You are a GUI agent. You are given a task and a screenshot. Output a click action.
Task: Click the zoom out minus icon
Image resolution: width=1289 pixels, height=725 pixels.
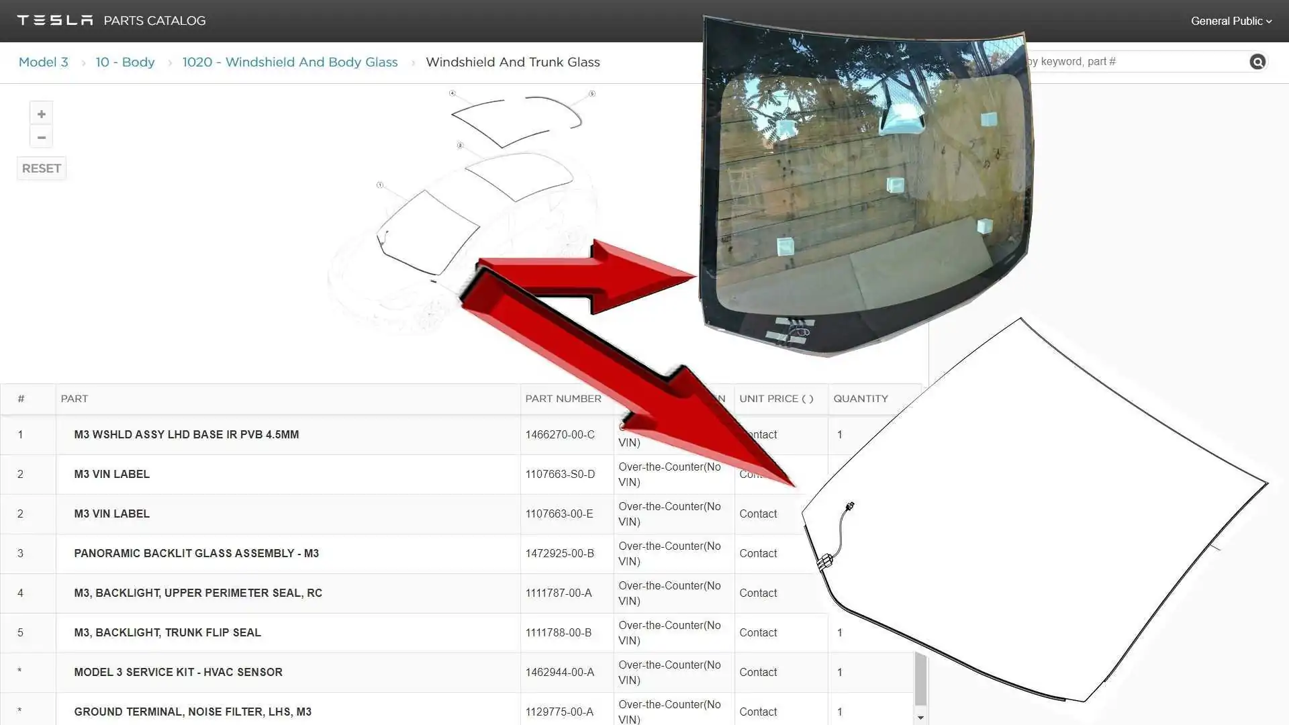[x=41, y=138]
